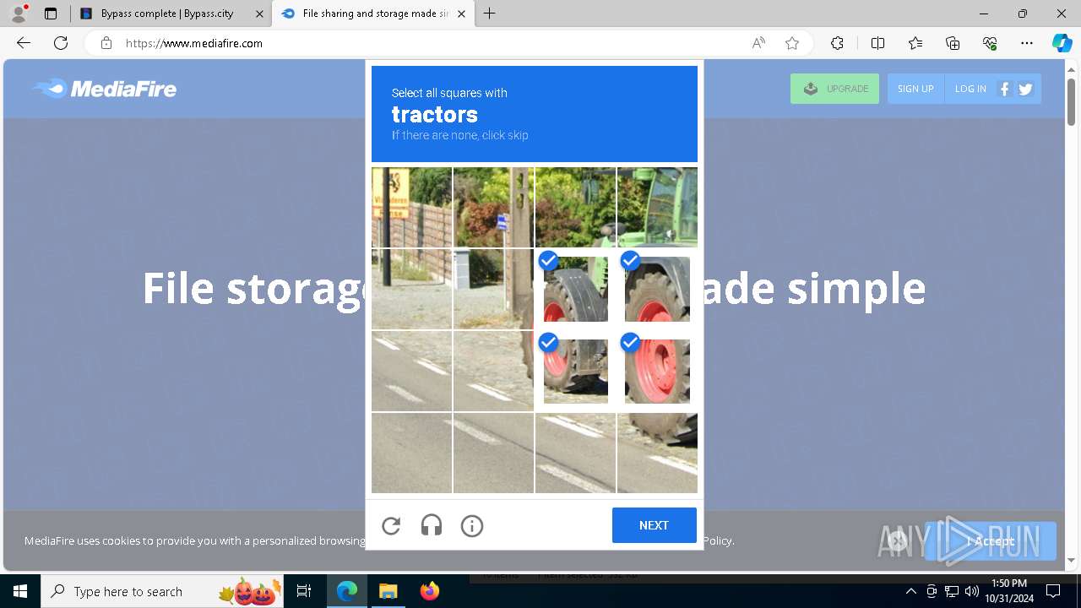Image resolution: width=1081 pixels, height=608 pixels.
Task: Open Firefox from the taskbar
Action: (x=430, y=591)
